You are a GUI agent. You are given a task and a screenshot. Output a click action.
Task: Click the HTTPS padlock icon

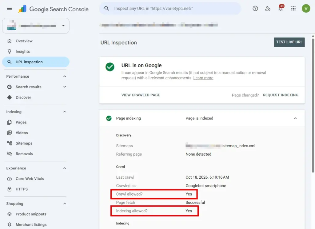[10, 189]
